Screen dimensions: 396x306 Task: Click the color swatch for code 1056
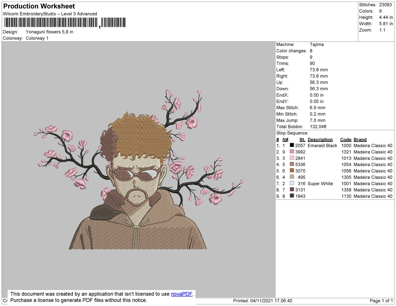[x=292, y=170]
